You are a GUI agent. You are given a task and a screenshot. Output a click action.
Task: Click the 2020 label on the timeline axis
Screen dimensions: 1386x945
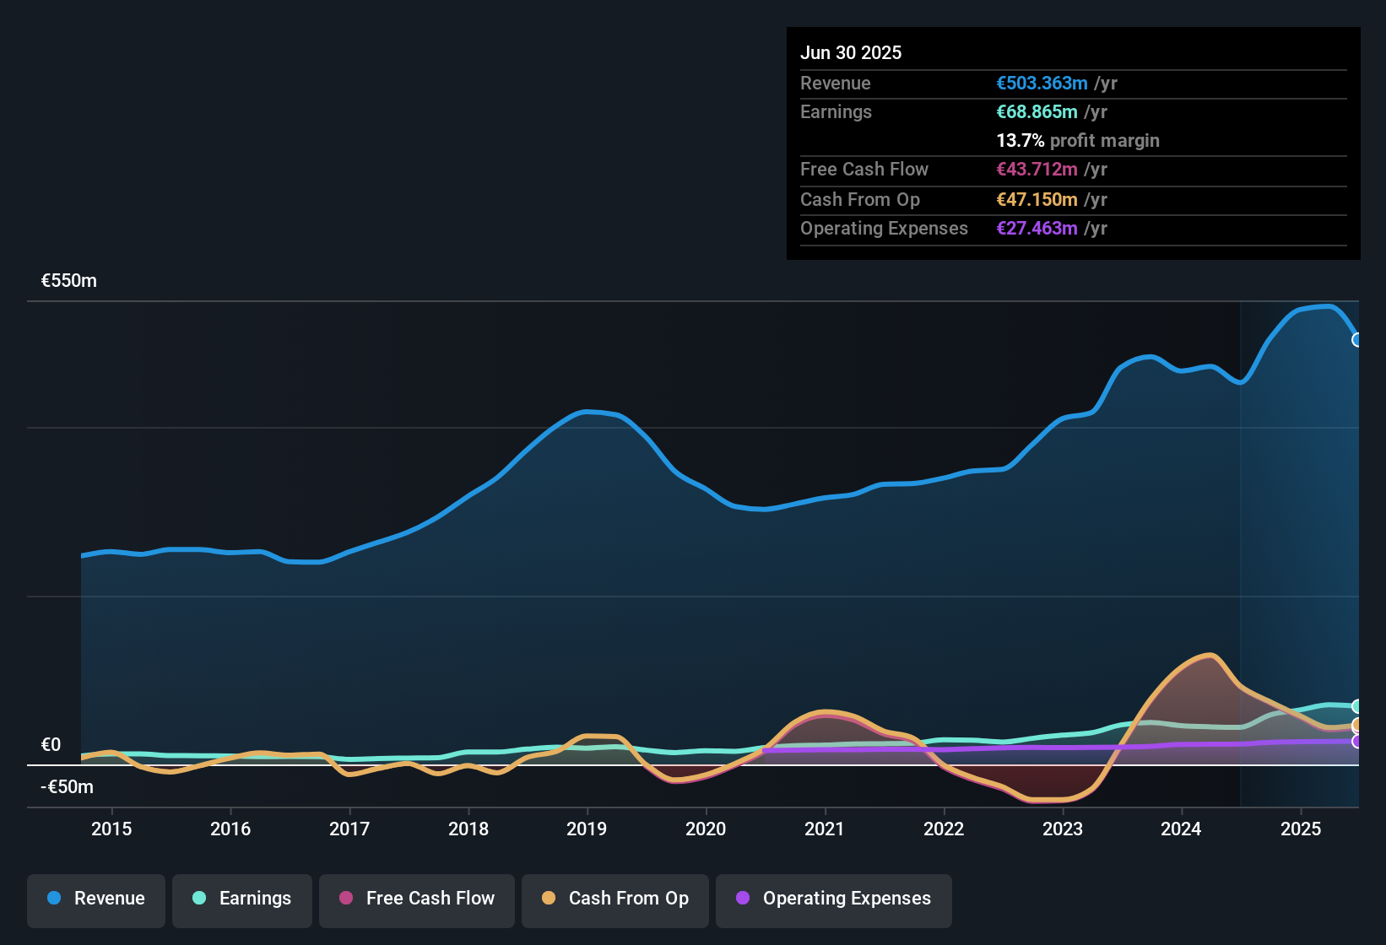coord(706,829)
